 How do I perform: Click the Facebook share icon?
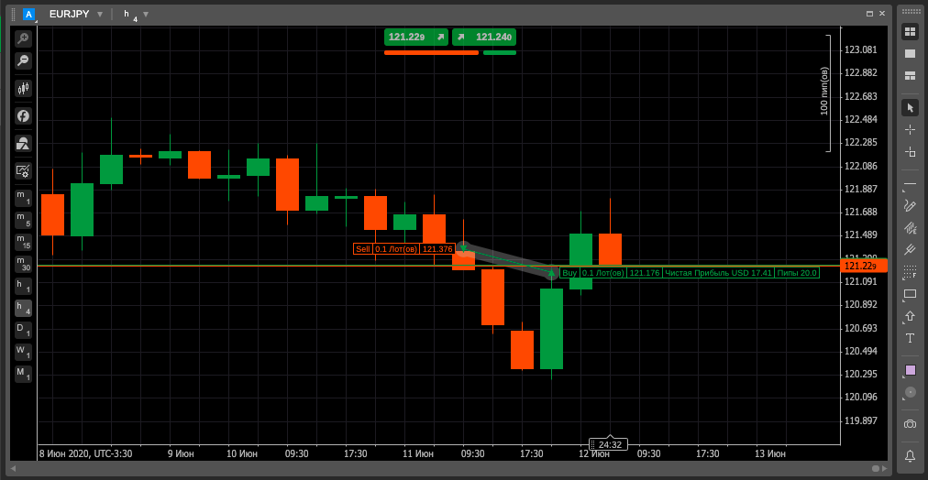tap(23, 115)
